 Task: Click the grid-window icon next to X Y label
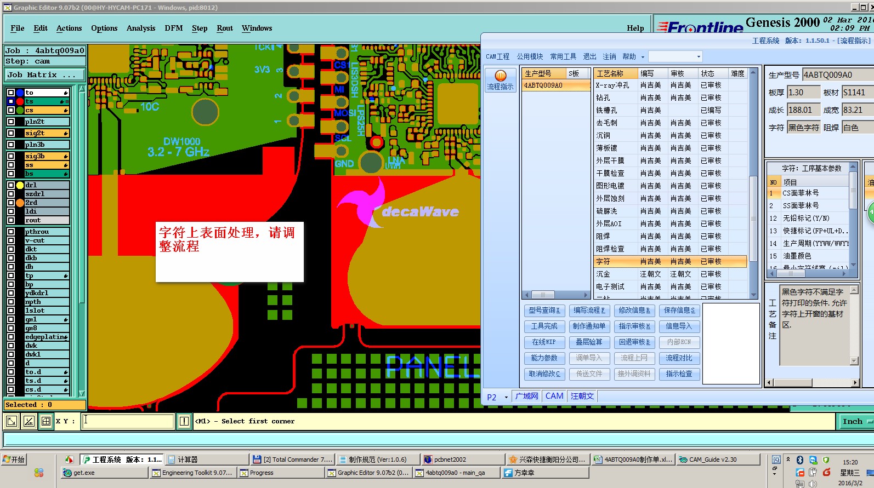tap(46, 421)
